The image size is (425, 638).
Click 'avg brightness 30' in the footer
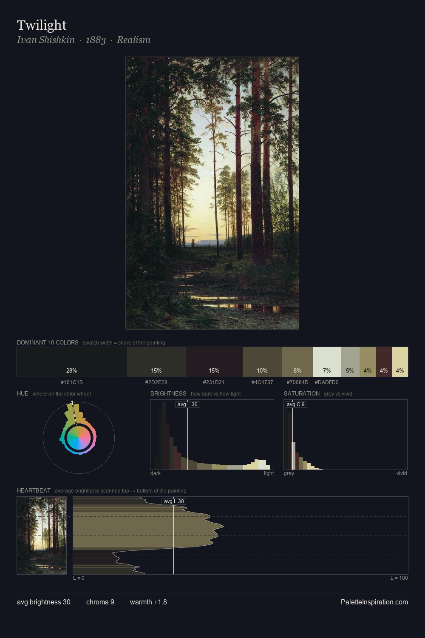(44, 602)
